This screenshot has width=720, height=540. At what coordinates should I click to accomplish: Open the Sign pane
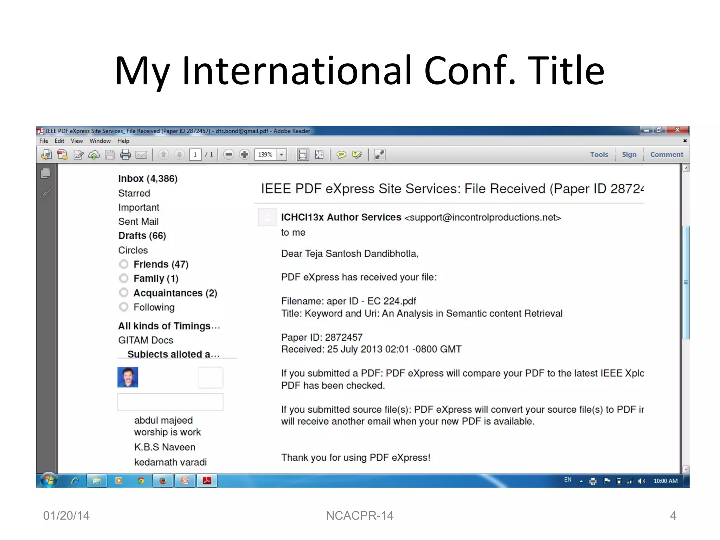[629, 154]
